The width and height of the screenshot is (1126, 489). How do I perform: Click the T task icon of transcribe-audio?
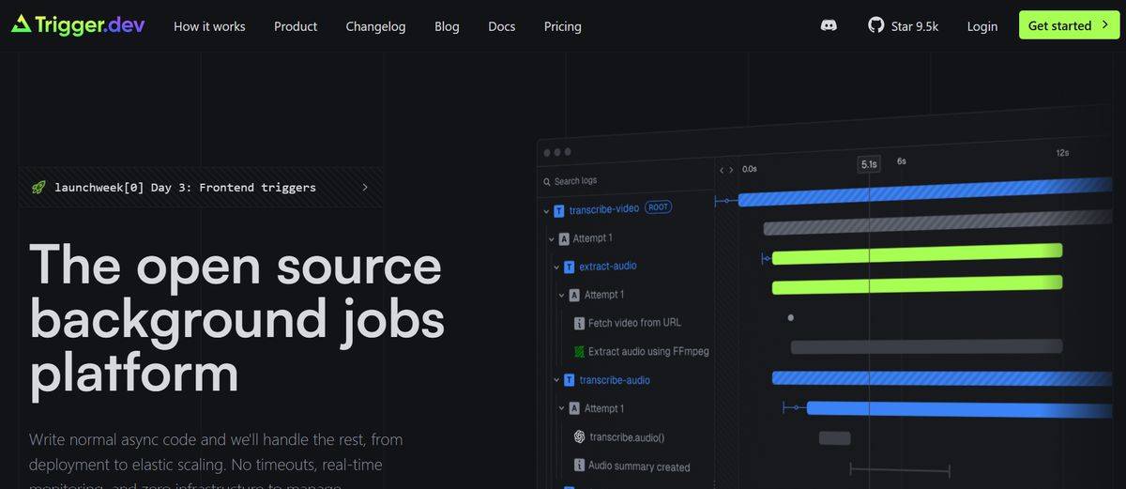(x=570, y=380)
